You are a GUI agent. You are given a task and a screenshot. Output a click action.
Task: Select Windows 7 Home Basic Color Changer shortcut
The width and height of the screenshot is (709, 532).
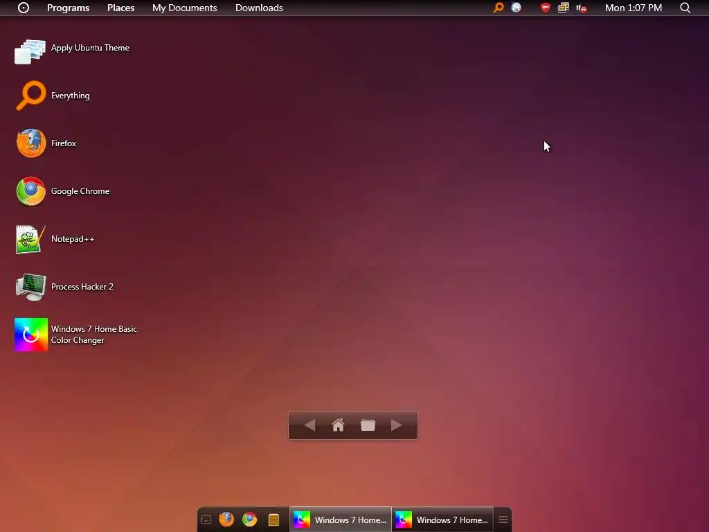point(75,335)
